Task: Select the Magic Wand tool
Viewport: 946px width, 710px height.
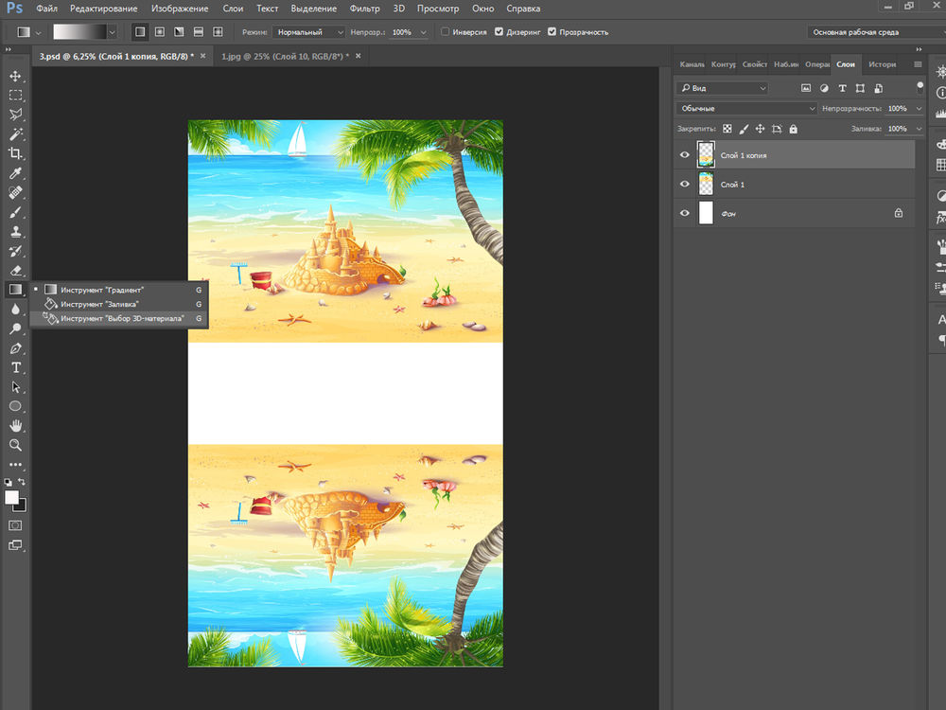Action: click(x=15, y=133)
